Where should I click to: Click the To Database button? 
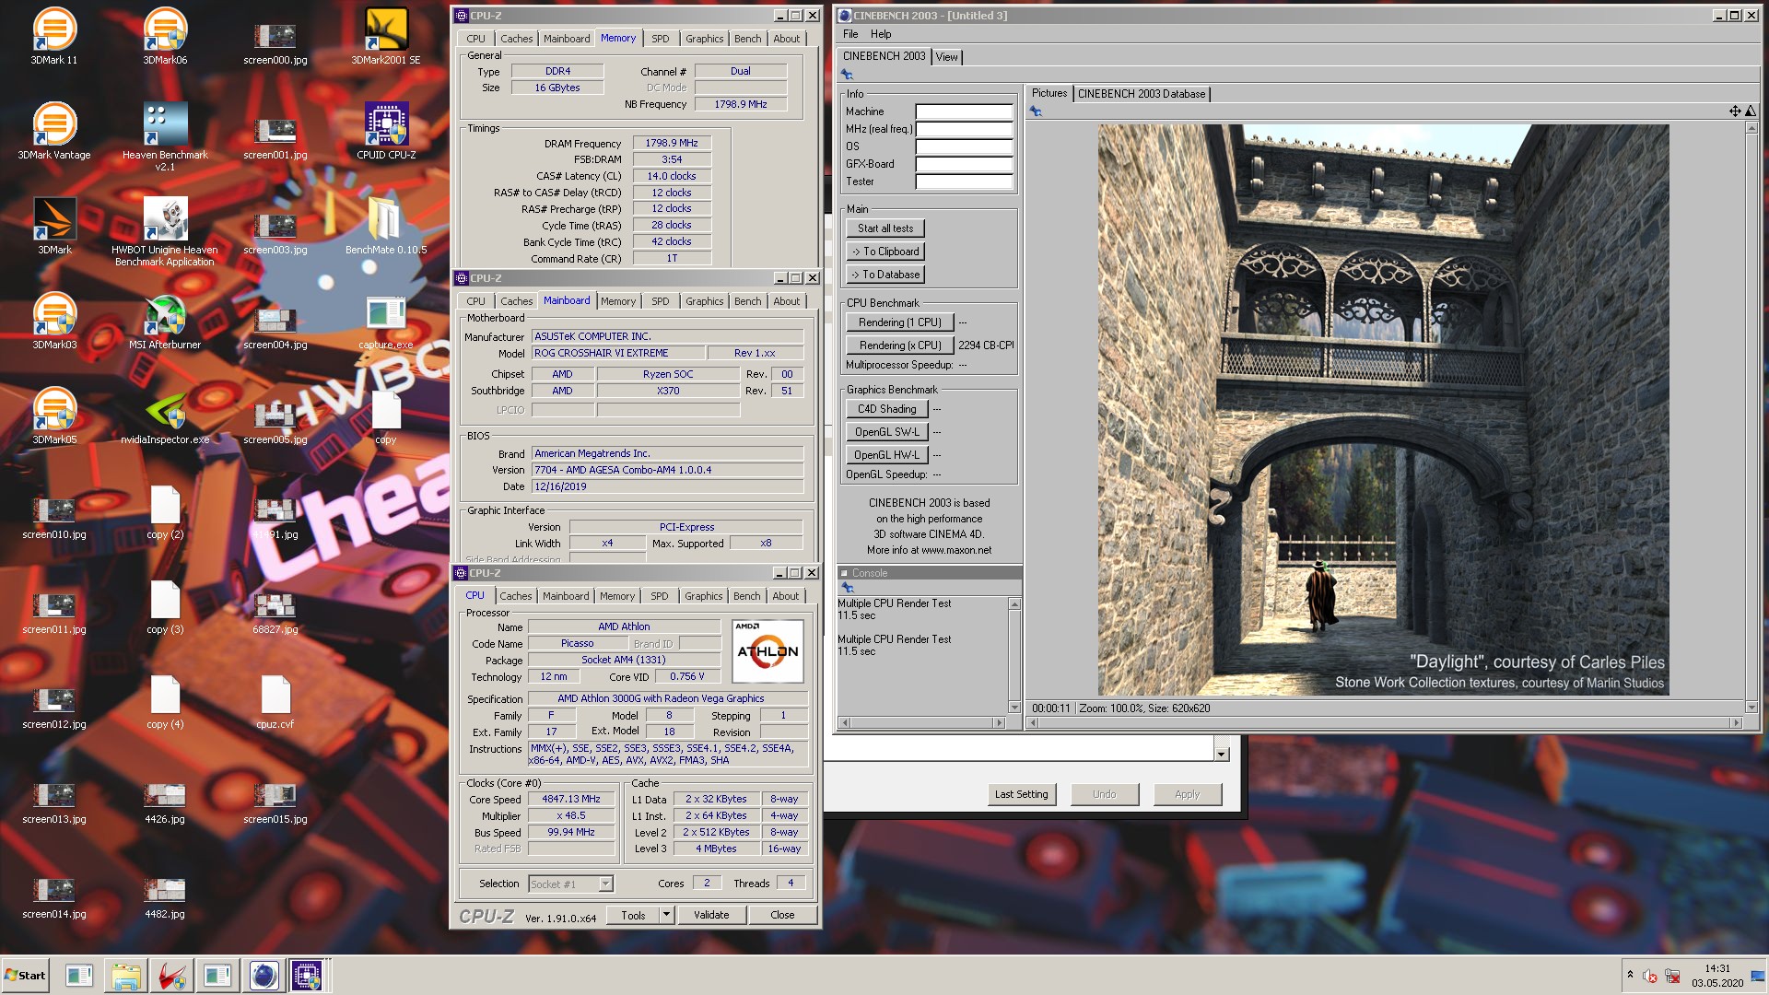(x=885, y=275)
